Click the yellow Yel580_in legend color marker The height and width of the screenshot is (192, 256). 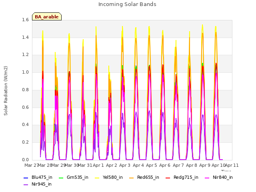pyautogui.click(x=97, y=178)
